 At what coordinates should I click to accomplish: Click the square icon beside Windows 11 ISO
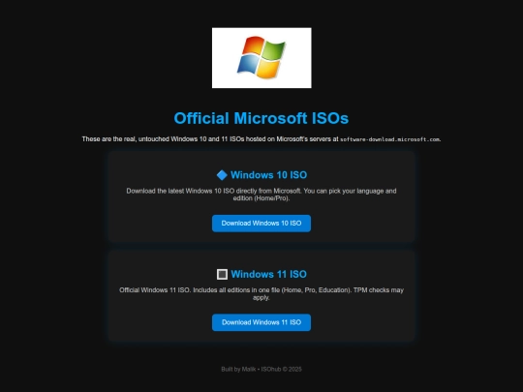[222, 274]
